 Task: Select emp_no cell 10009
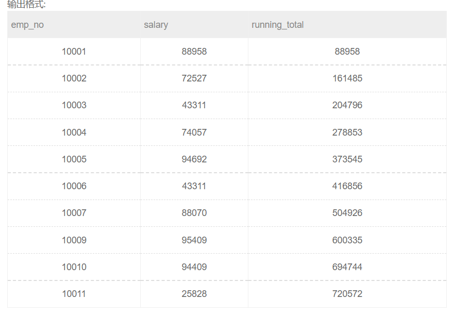74,240
